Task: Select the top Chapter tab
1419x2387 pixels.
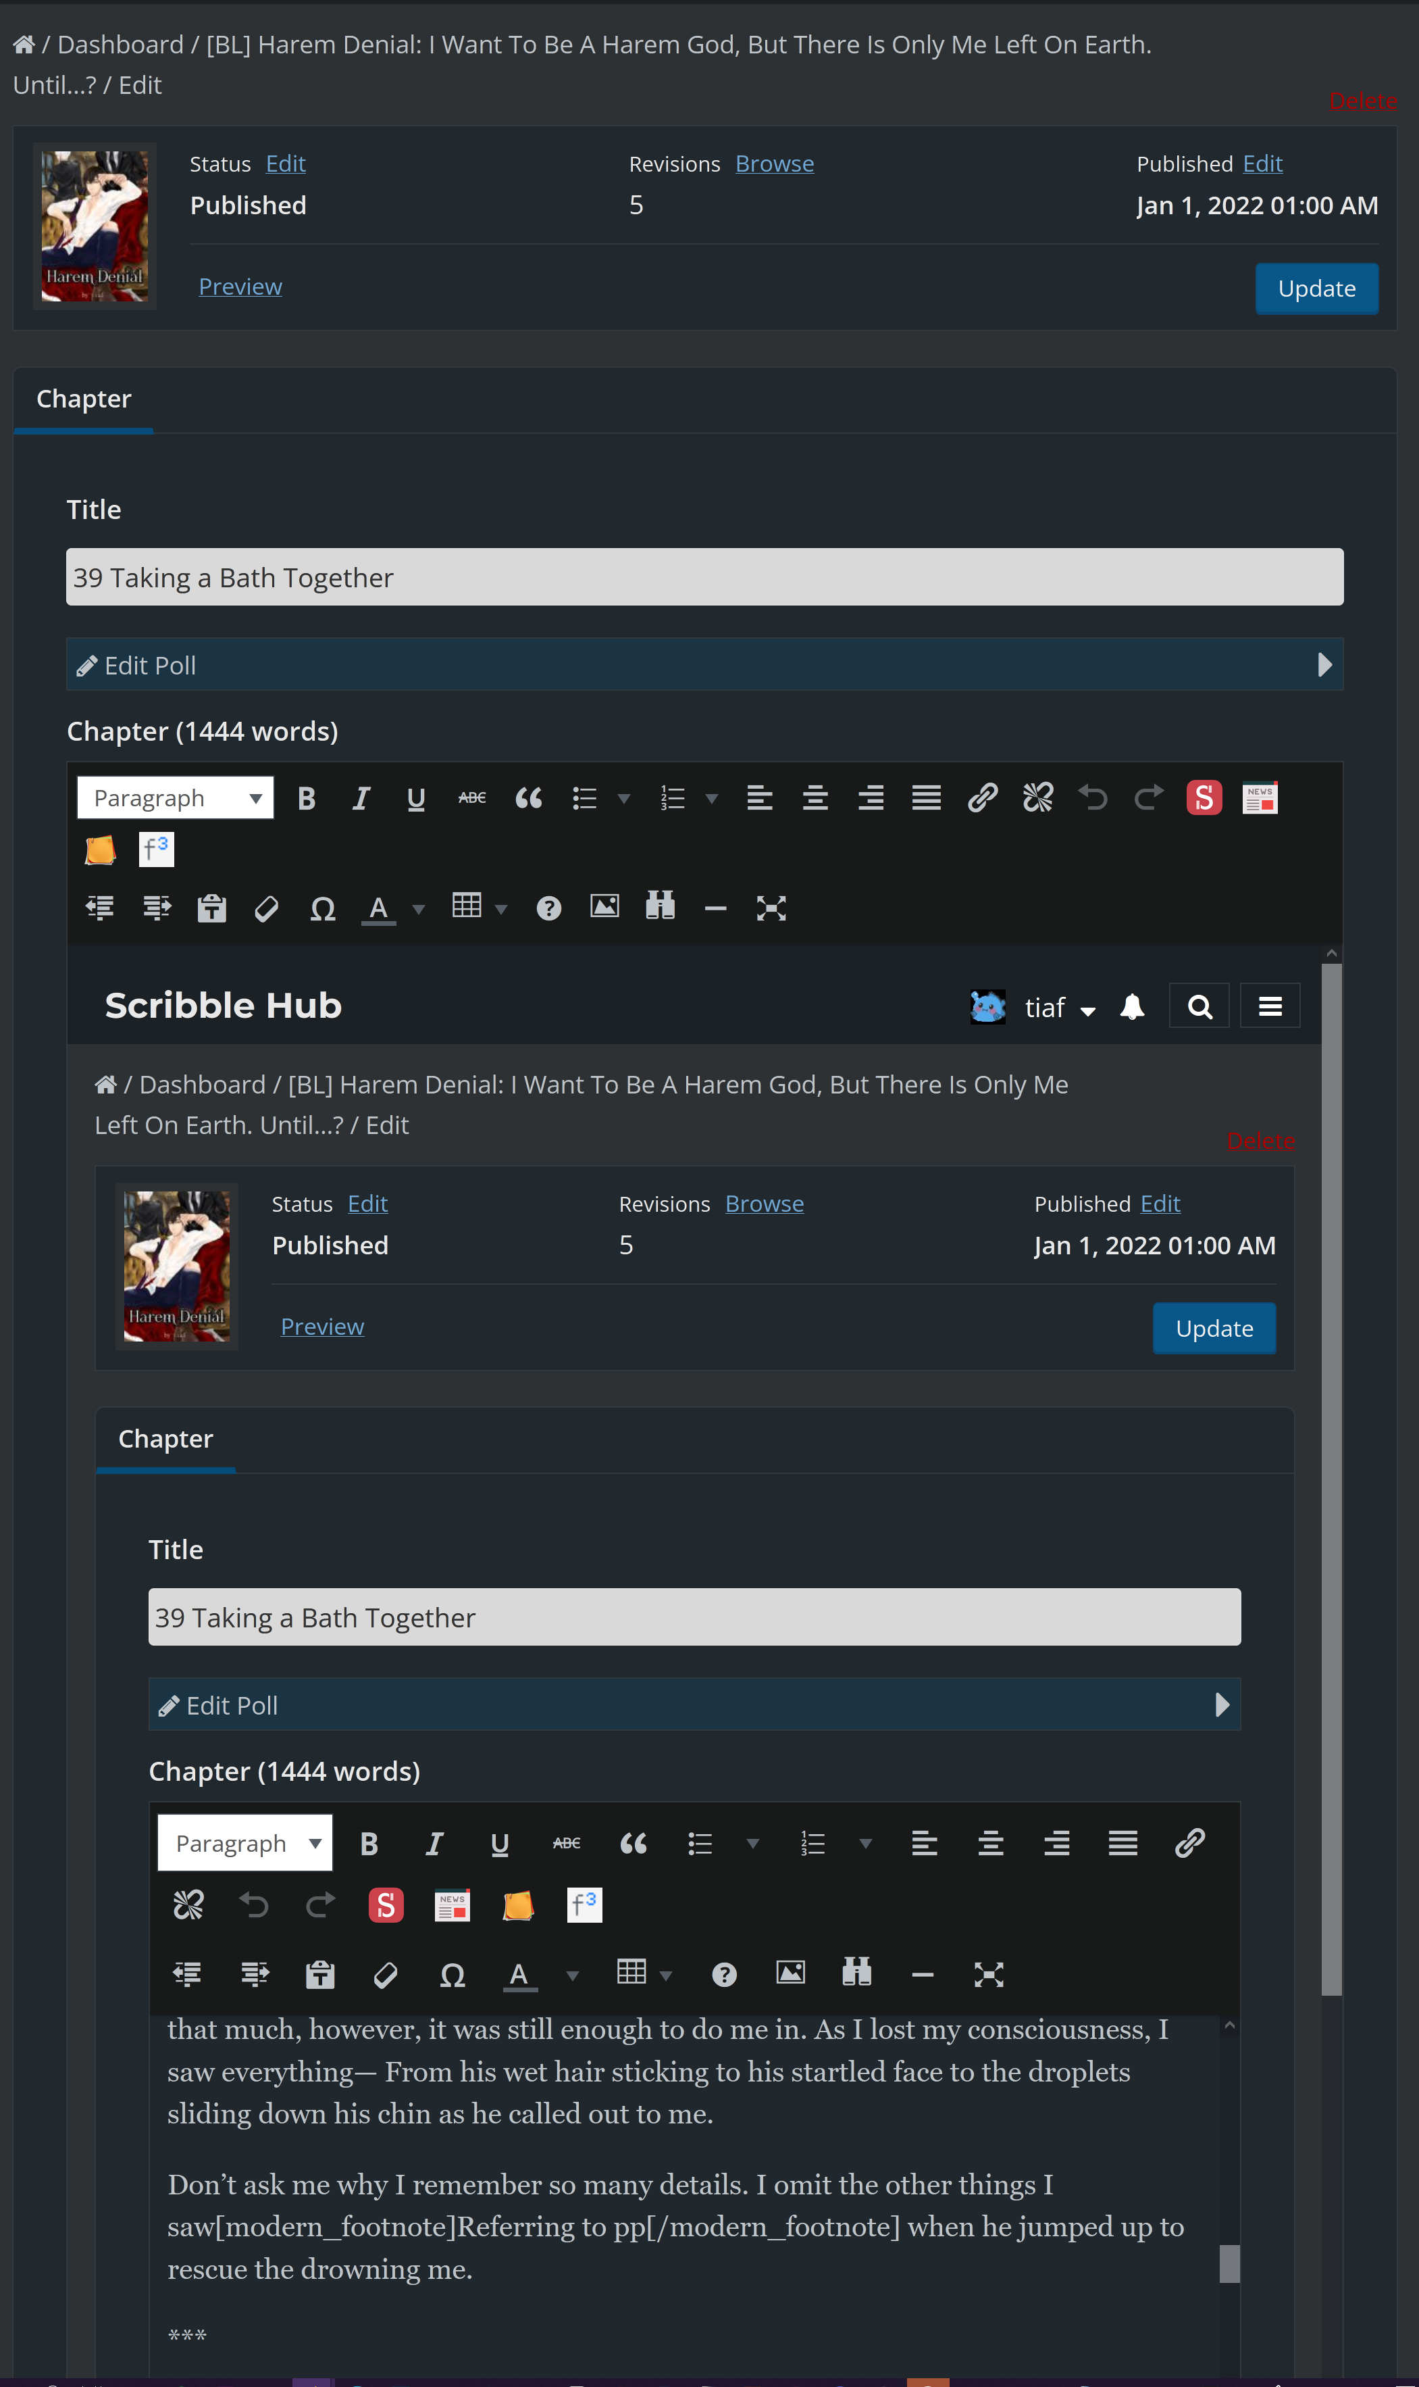Action: click(x=83, y=399)
